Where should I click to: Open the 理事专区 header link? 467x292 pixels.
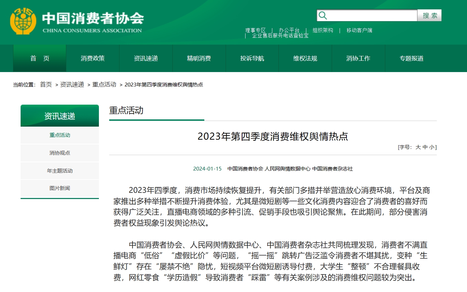(255, 30)
